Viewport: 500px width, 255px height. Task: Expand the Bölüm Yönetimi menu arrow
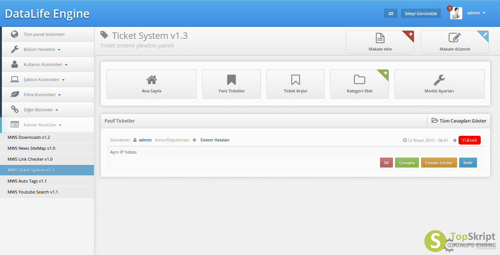(59, 50)
